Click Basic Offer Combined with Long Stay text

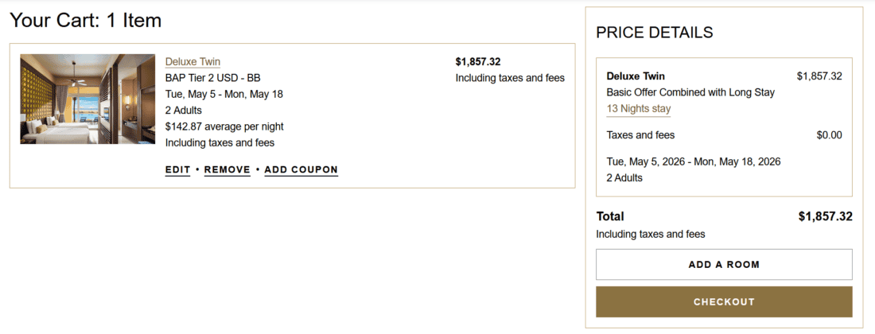pos(690,92)
